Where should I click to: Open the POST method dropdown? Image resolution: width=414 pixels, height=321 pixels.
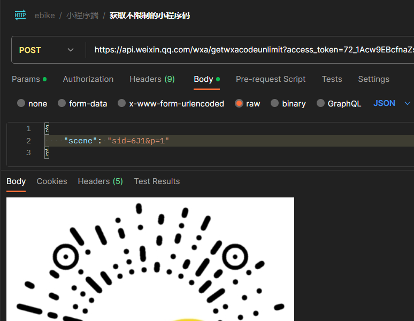coord(47,50)
